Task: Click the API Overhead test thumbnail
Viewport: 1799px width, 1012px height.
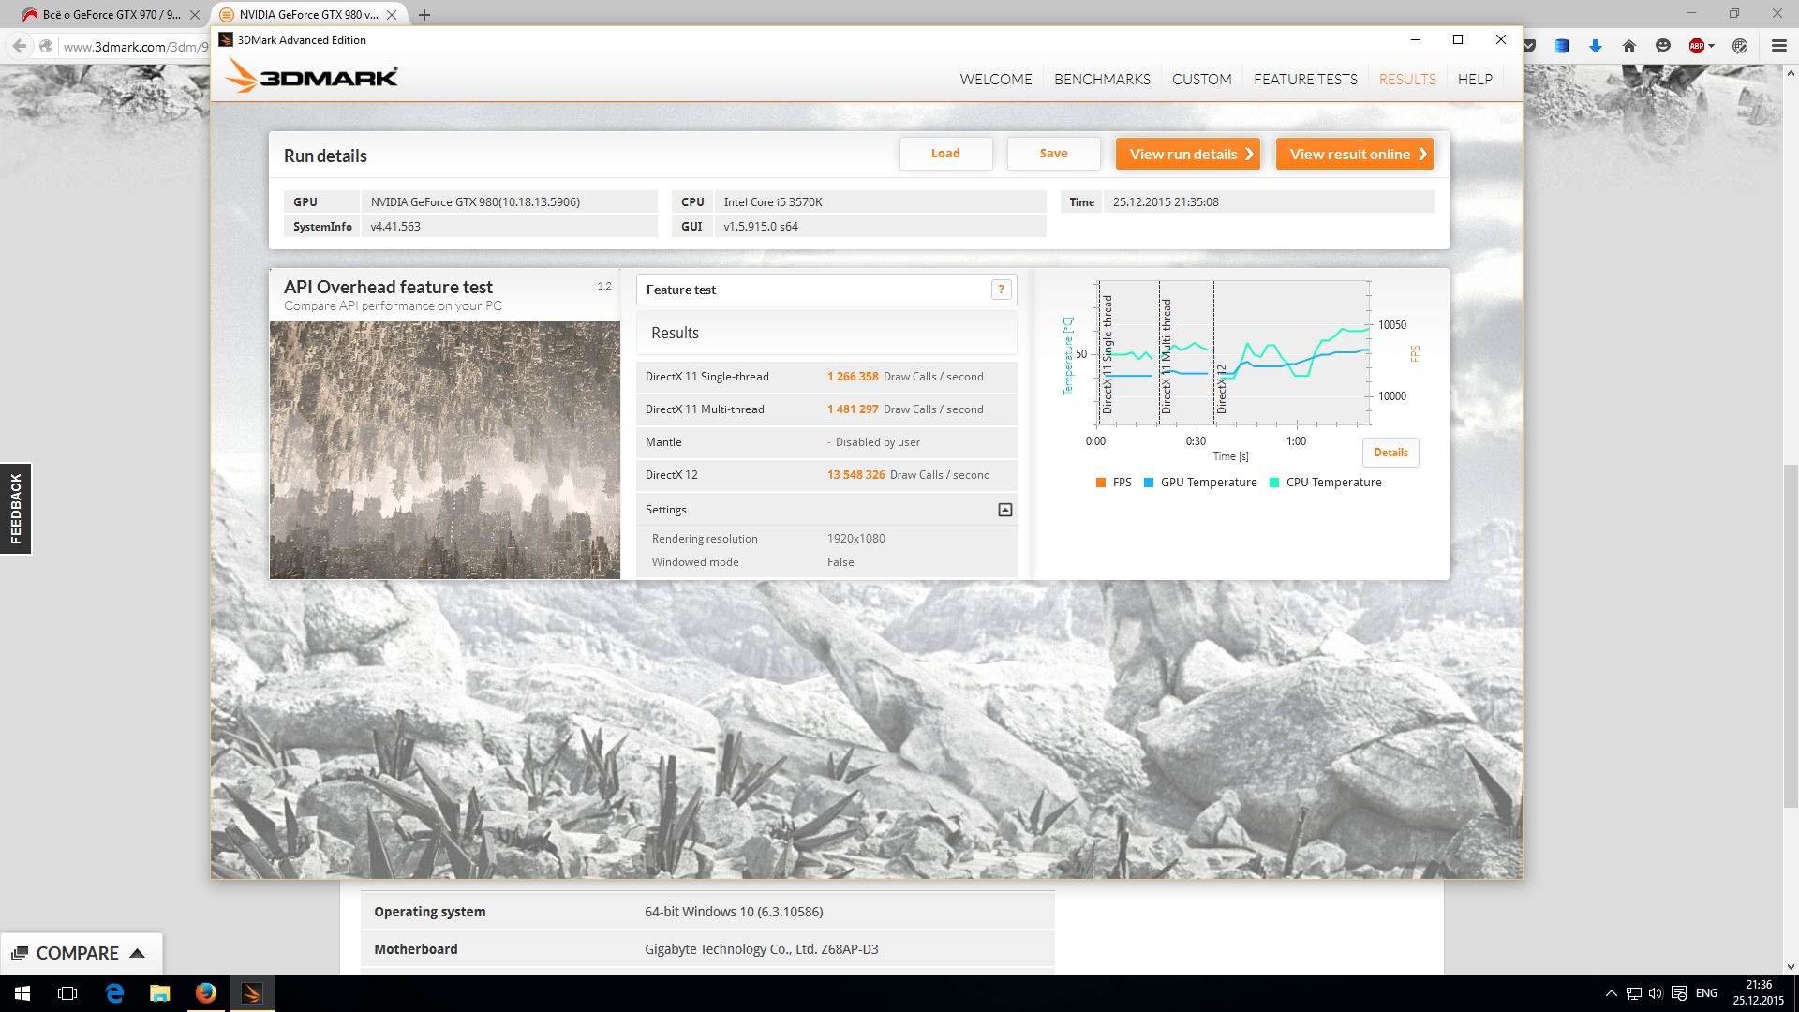Action: point(445,450)
